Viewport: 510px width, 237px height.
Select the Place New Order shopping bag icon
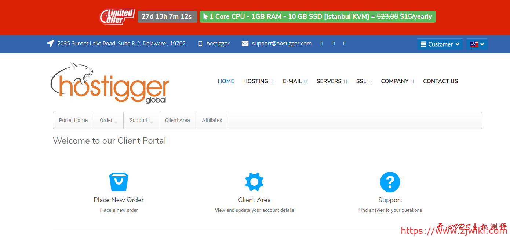pyautogui.click(x=119, y=181)
